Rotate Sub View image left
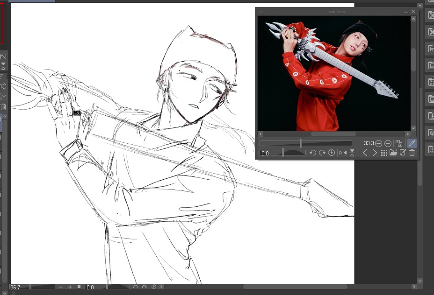Viewport: 434px width, 295px height. click(313, 153)
